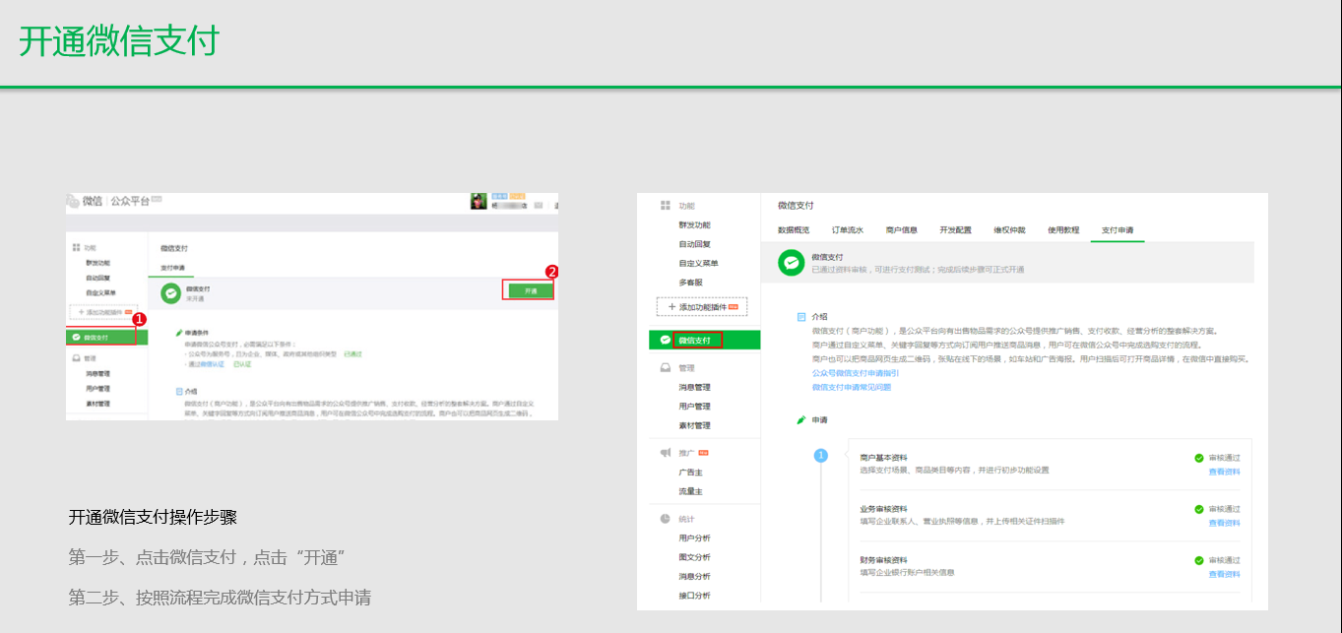This screenshot has width=1342, height=633.
Task: Open 素材管理 in the right screenshot
Action: (x=694, y=426)
